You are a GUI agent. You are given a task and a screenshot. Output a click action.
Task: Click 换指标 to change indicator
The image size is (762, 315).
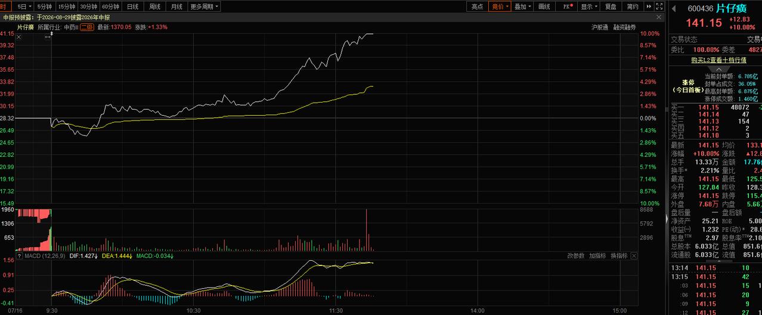pyautogui.click(x=619, y=255)
